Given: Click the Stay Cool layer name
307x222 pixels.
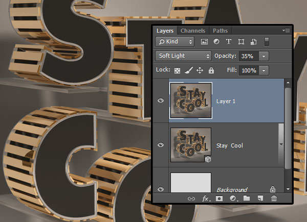Looking at the screenshot, I should click(229, 145).
